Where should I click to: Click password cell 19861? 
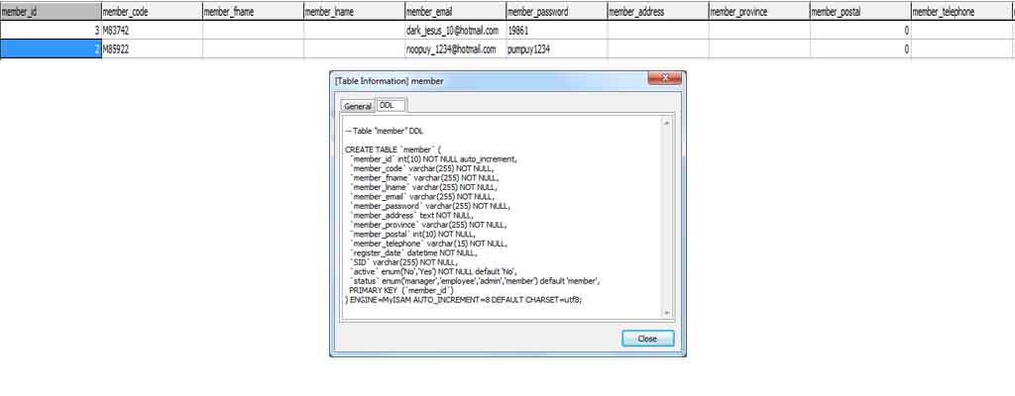[557, 31]
